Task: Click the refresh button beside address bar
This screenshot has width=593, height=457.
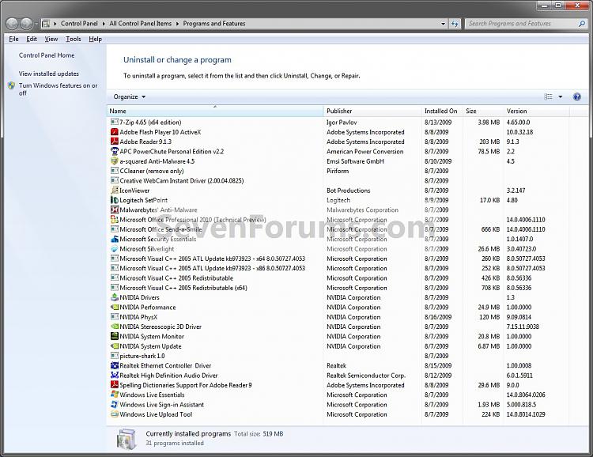Action: 455,24
